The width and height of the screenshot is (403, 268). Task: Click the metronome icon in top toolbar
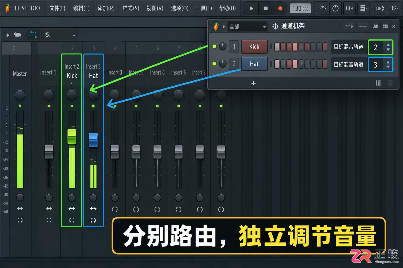point(322,8)
